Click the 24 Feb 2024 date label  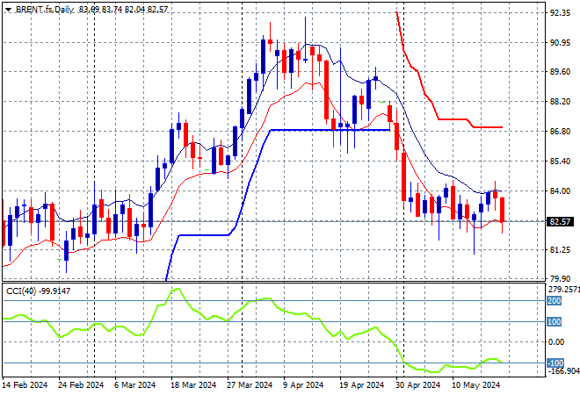click(81, 385)
